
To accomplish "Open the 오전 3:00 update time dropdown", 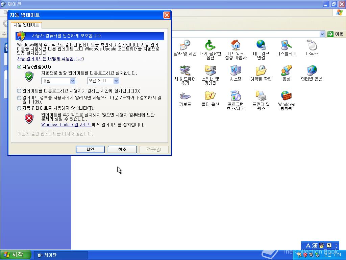I will coord(103,81).
